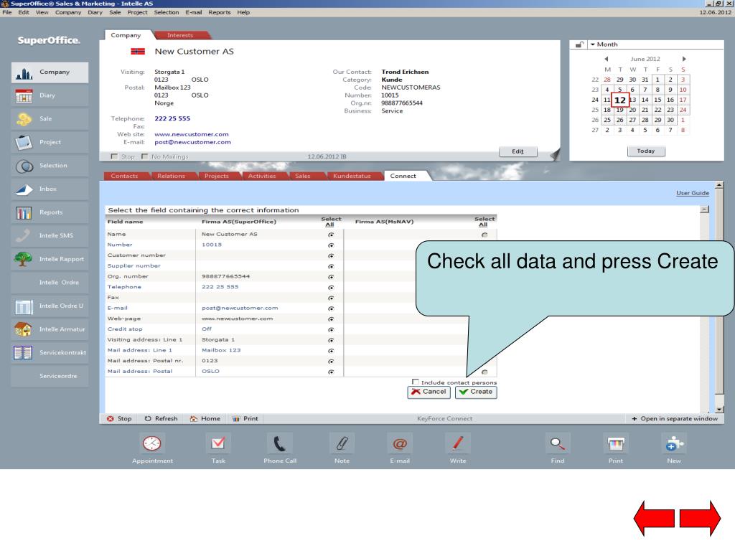Select All for Firma AS(MsNAV) column

click(x=484, y=222)
